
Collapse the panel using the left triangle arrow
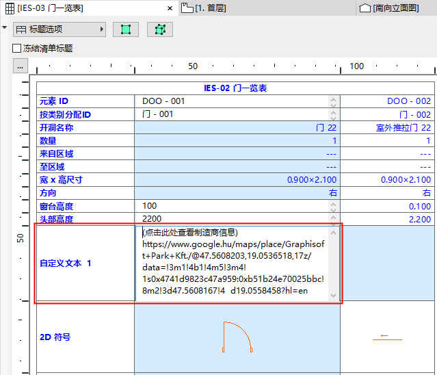point(5,27)
